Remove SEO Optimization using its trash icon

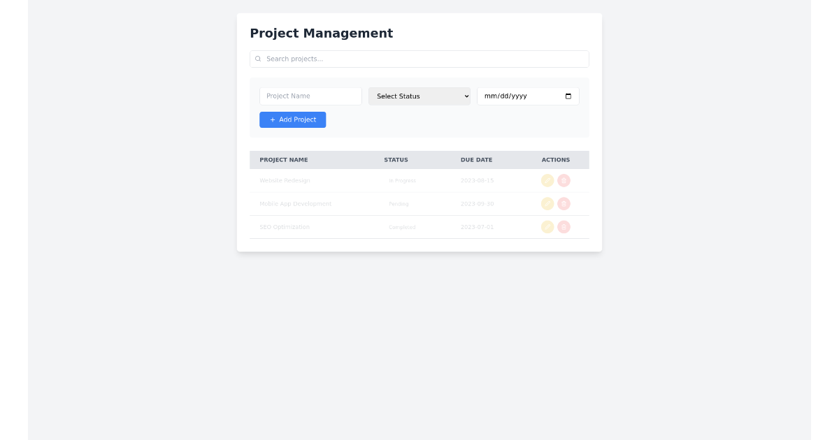[564, 227]
